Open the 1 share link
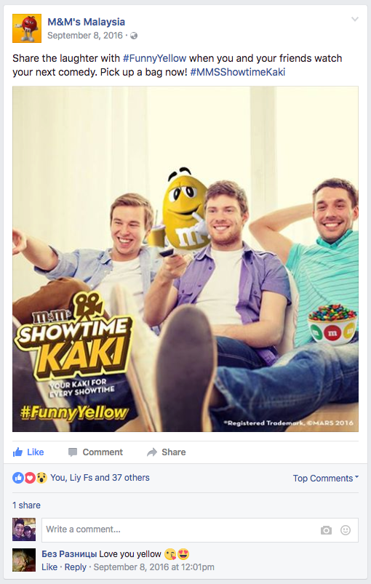Viewport: 371px width, 584px height. pyautogui.click(x=26, y=505)
